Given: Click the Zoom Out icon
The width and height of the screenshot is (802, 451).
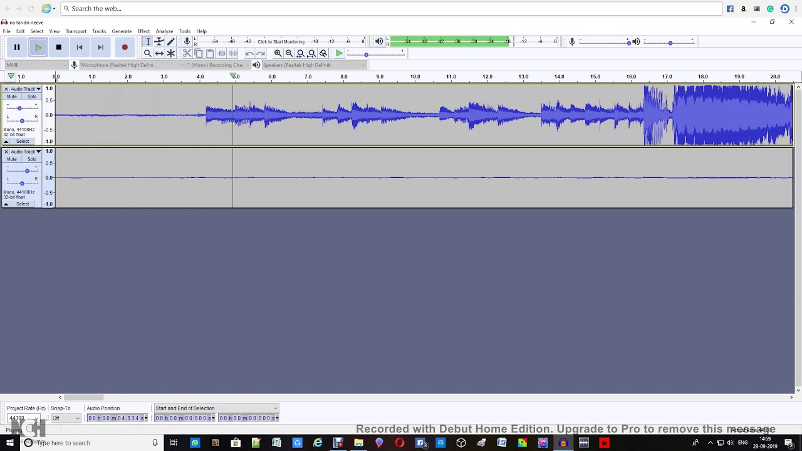Looking at the screenshot, I should (289, 53).
